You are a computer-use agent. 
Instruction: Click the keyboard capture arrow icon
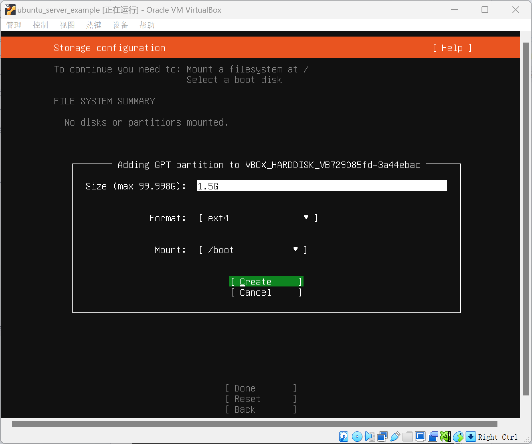click(x=471, y=436)
